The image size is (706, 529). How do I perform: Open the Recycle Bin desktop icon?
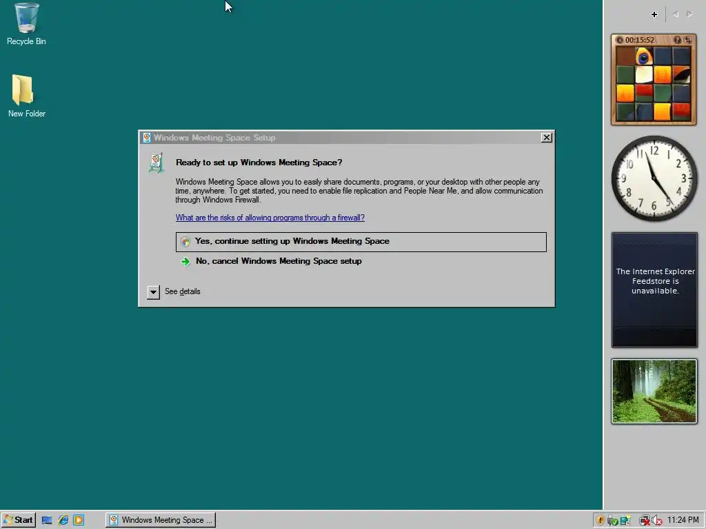point(26,24)
